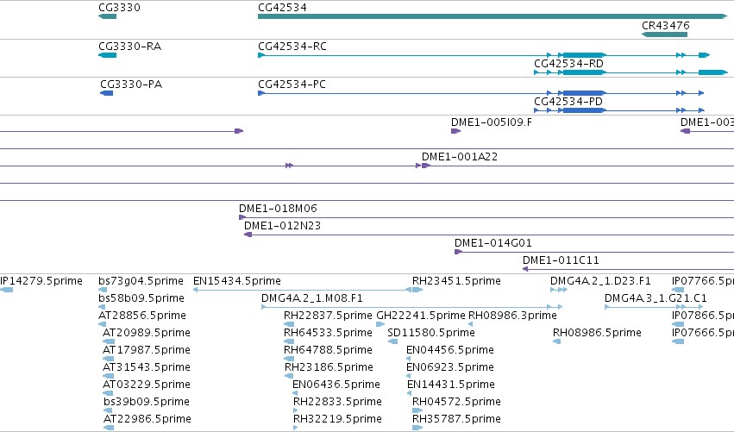Click the EN15434.5prime EST label
Image resolution: width=734 pixels, height=432 pixels.
237,281
